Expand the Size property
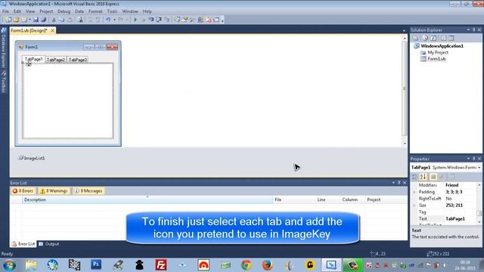 (414, 206)
